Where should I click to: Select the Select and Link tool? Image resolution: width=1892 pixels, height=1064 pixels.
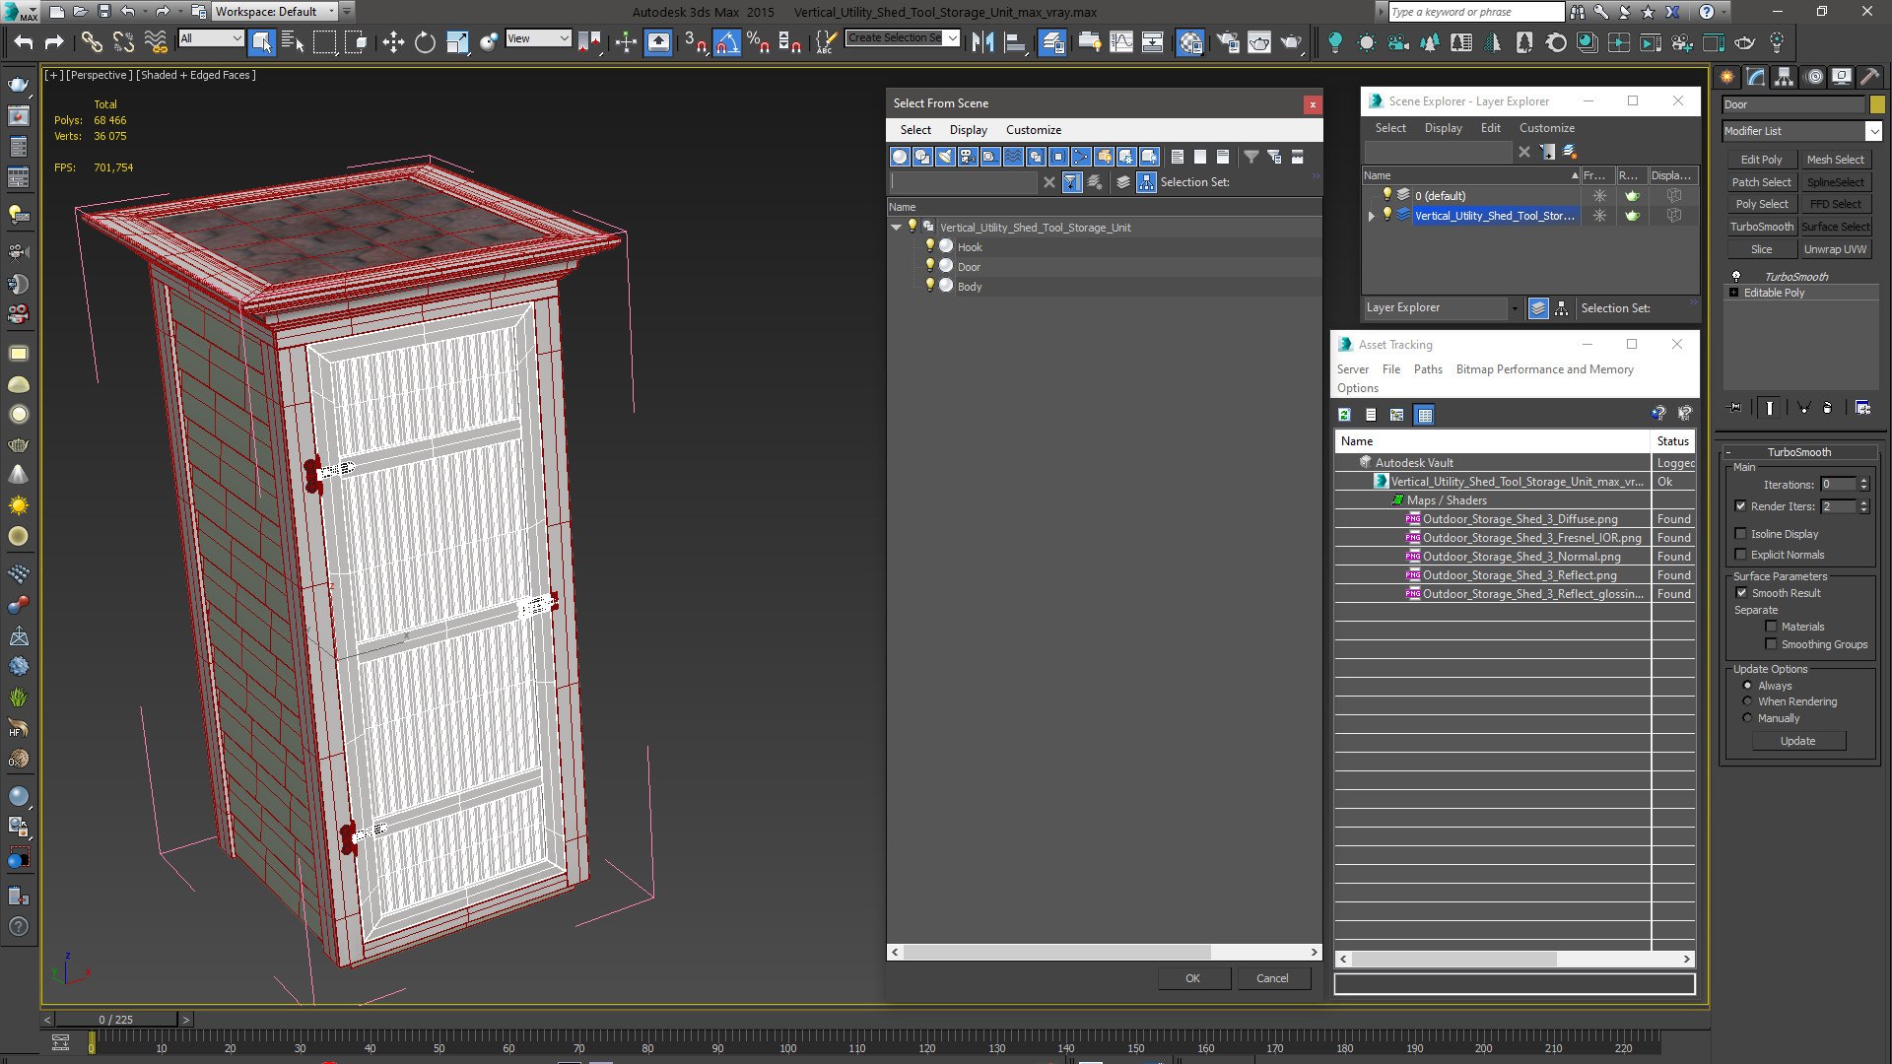92,41
